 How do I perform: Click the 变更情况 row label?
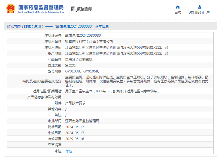(55, 145)
